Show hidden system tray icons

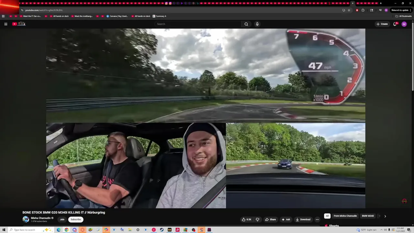click(x=381, y=230)
